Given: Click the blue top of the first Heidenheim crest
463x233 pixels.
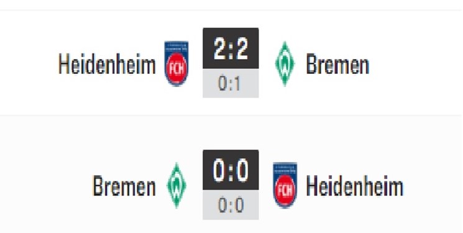Looking at the screenshot, I should click(x=176, y=47).
